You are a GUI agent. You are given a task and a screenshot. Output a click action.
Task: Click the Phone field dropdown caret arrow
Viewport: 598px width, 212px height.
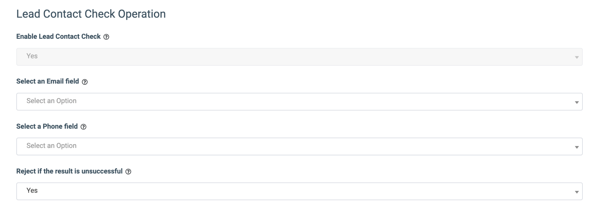[x=576, y=147]
